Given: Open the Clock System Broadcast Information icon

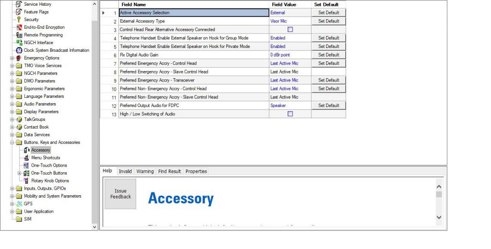Looking at the screenshot, I should point(19,50).
